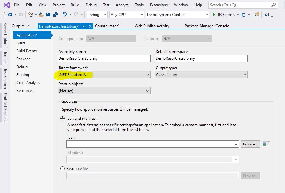
Task: Open the Debug menu
Action: pyautogui.click(x=91, y=5)
